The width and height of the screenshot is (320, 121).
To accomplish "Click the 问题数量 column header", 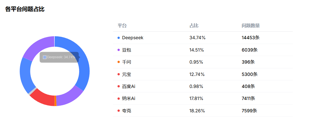I will pos(251,26).
